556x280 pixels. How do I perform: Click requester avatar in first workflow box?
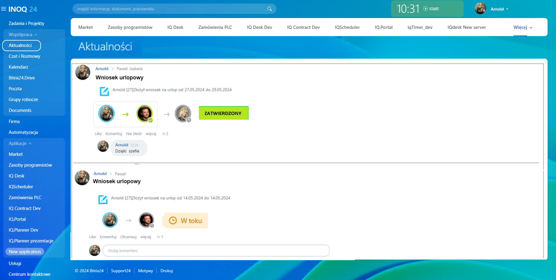tap(106, 114)
